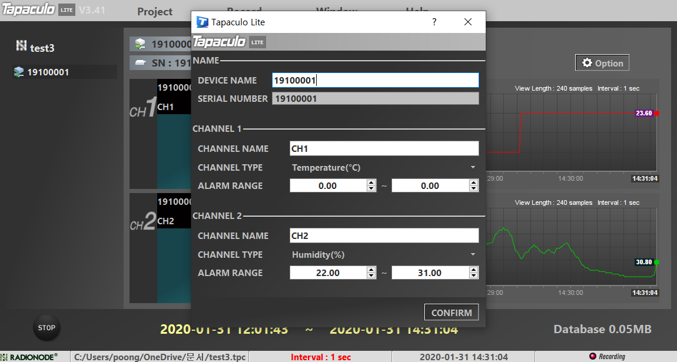Click the Channel 1 name field CH1
The width and height of the screenshot is (677, 362).
click(x=384, y=148)
